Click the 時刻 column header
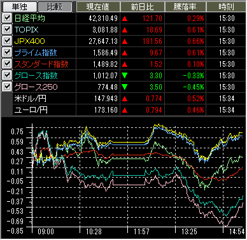The image size is (247, 240). pyautogui.click(x=226, y=7)
